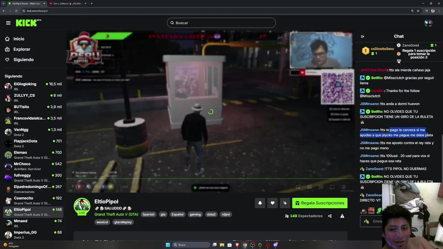Image resolution: width=443 pixels, height=249 pixels.
Task: Select the rdjavi tag
Action: (226, 214)
